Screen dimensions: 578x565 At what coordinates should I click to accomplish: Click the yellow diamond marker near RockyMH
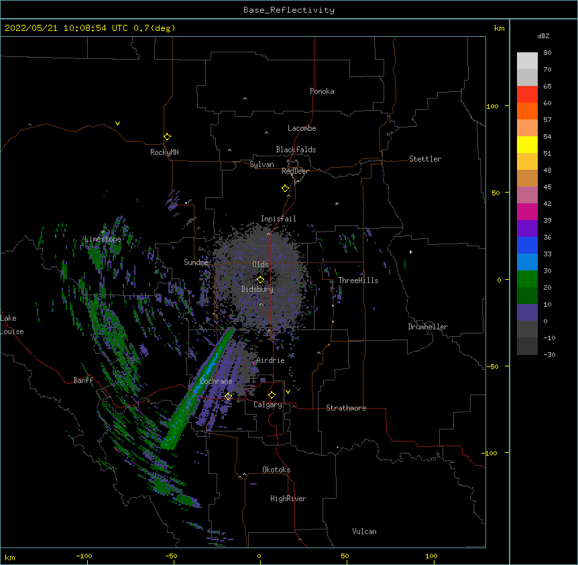[167, 136]
